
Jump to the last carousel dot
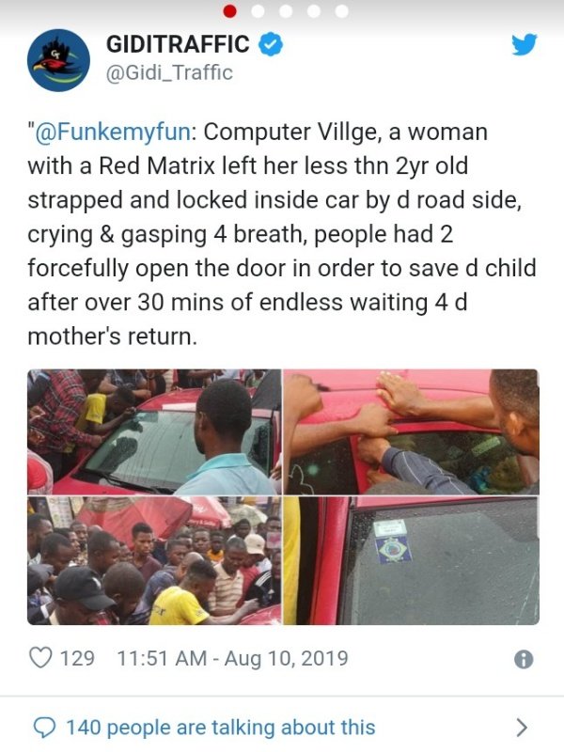[x=342, y=11]
